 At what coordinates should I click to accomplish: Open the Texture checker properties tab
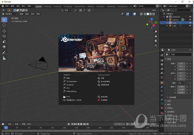click(x=162, y=113)
